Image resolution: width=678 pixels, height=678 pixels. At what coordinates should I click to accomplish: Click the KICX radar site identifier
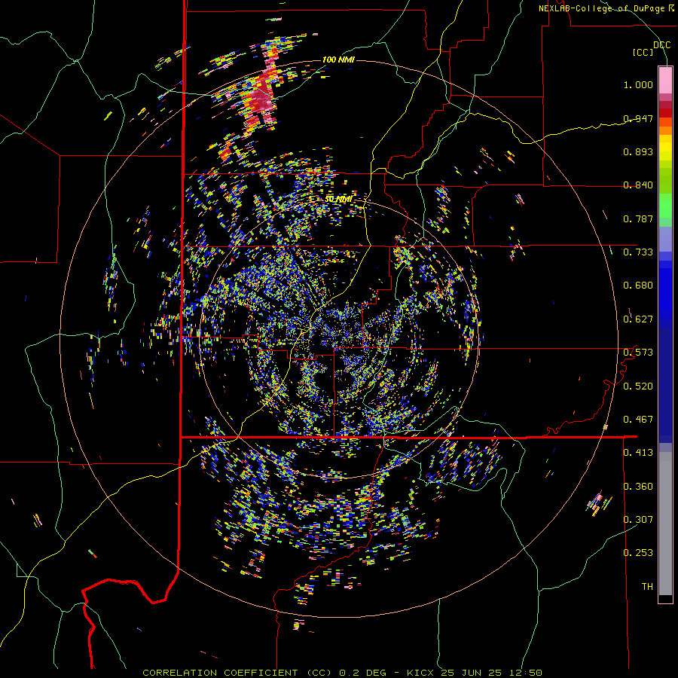(x=421, y=673)
